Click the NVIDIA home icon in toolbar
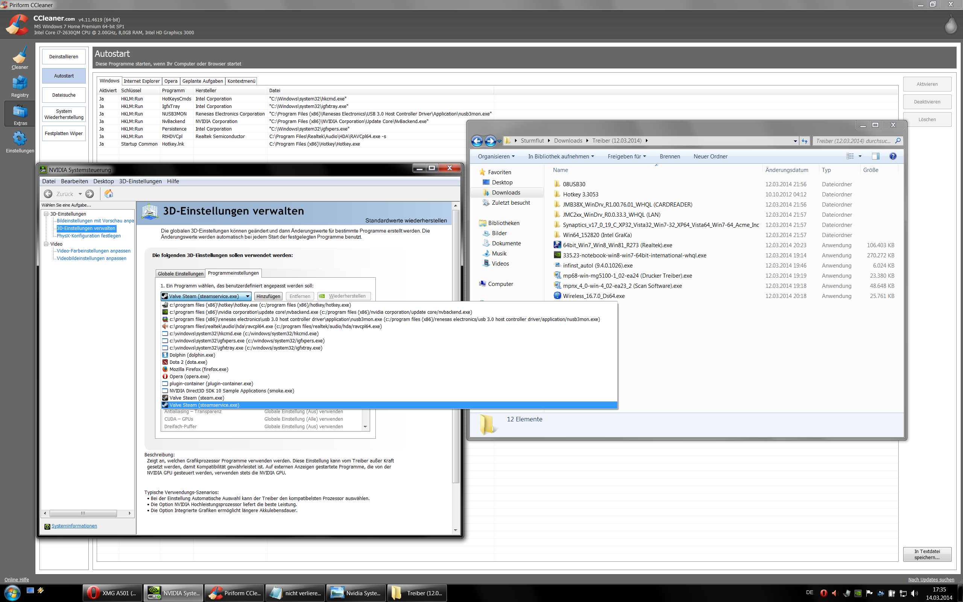Viewport: 963px width, 602px height. coord(109,194)
